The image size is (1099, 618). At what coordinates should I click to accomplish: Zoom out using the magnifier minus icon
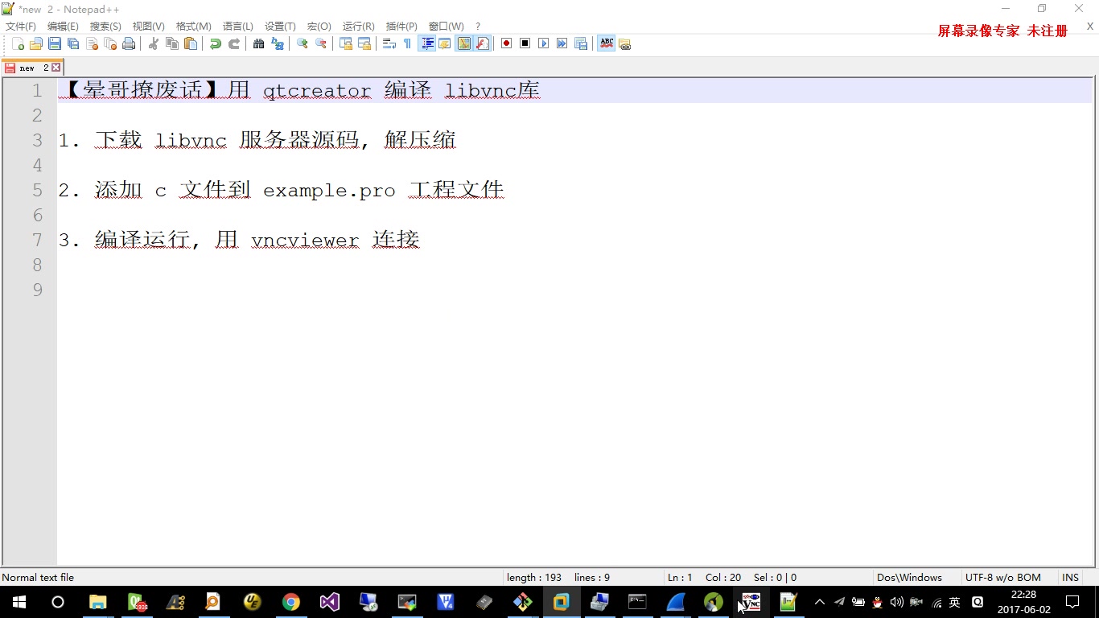click(x=320, y=43)
